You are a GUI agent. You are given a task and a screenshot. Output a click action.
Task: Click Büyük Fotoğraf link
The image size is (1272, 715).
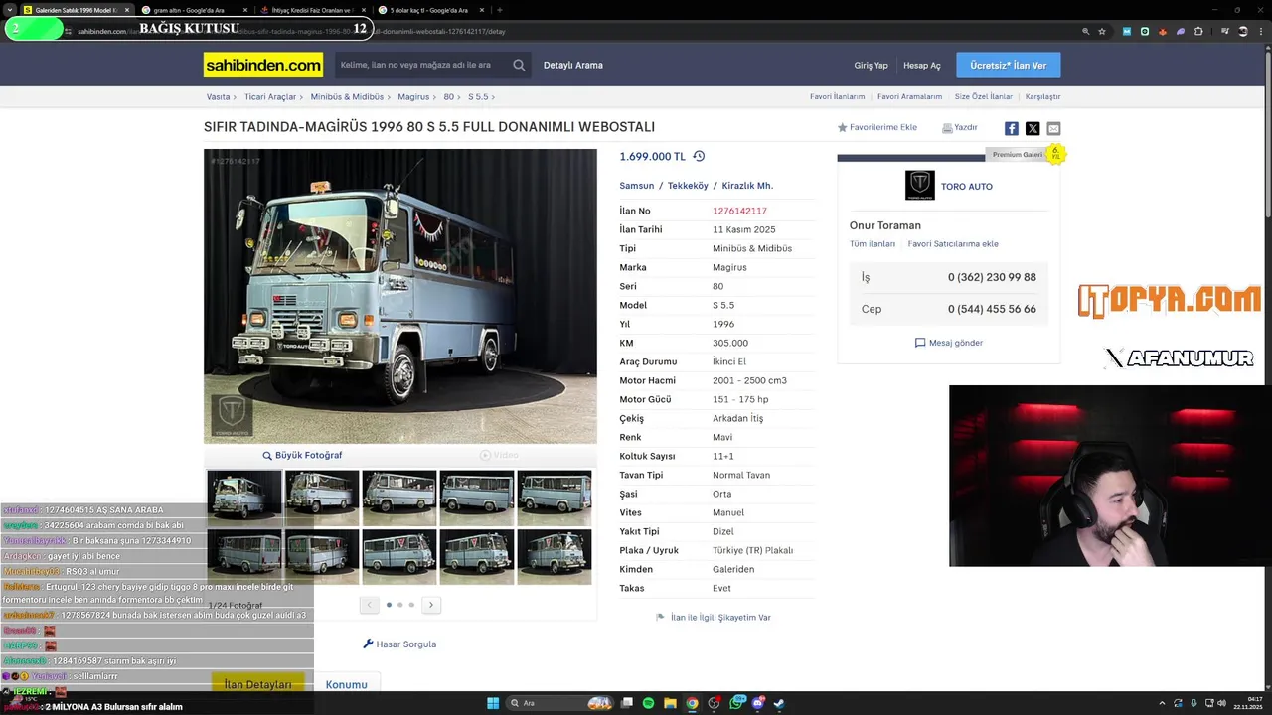(302, 455)
